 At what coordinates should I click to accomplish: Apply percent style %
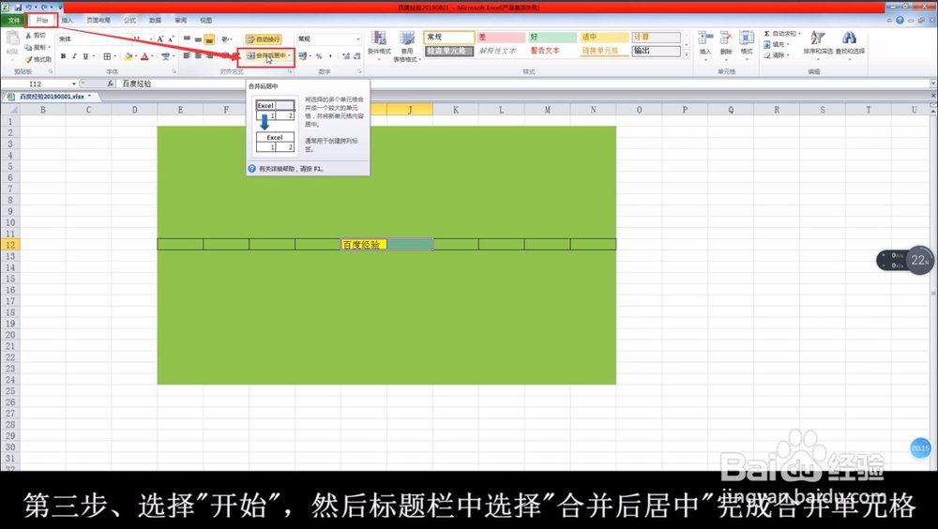tap(319, 56)
